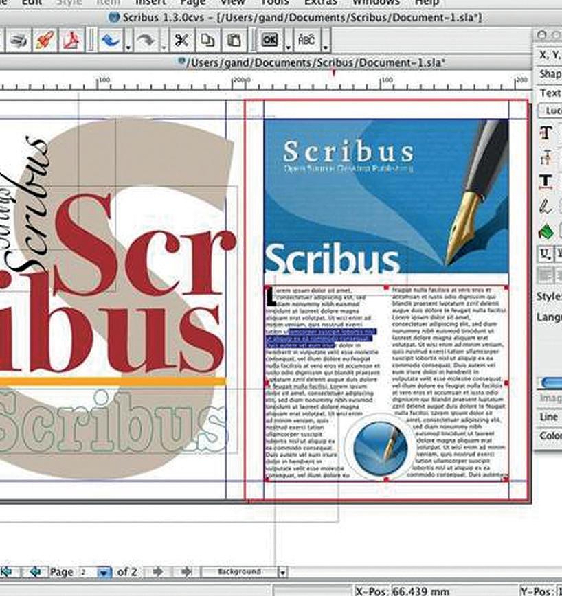The height and width of the screenshot is (596, 562).
Task: Click the blue scrollbar in the Properties panel
Action: (552, 382)
